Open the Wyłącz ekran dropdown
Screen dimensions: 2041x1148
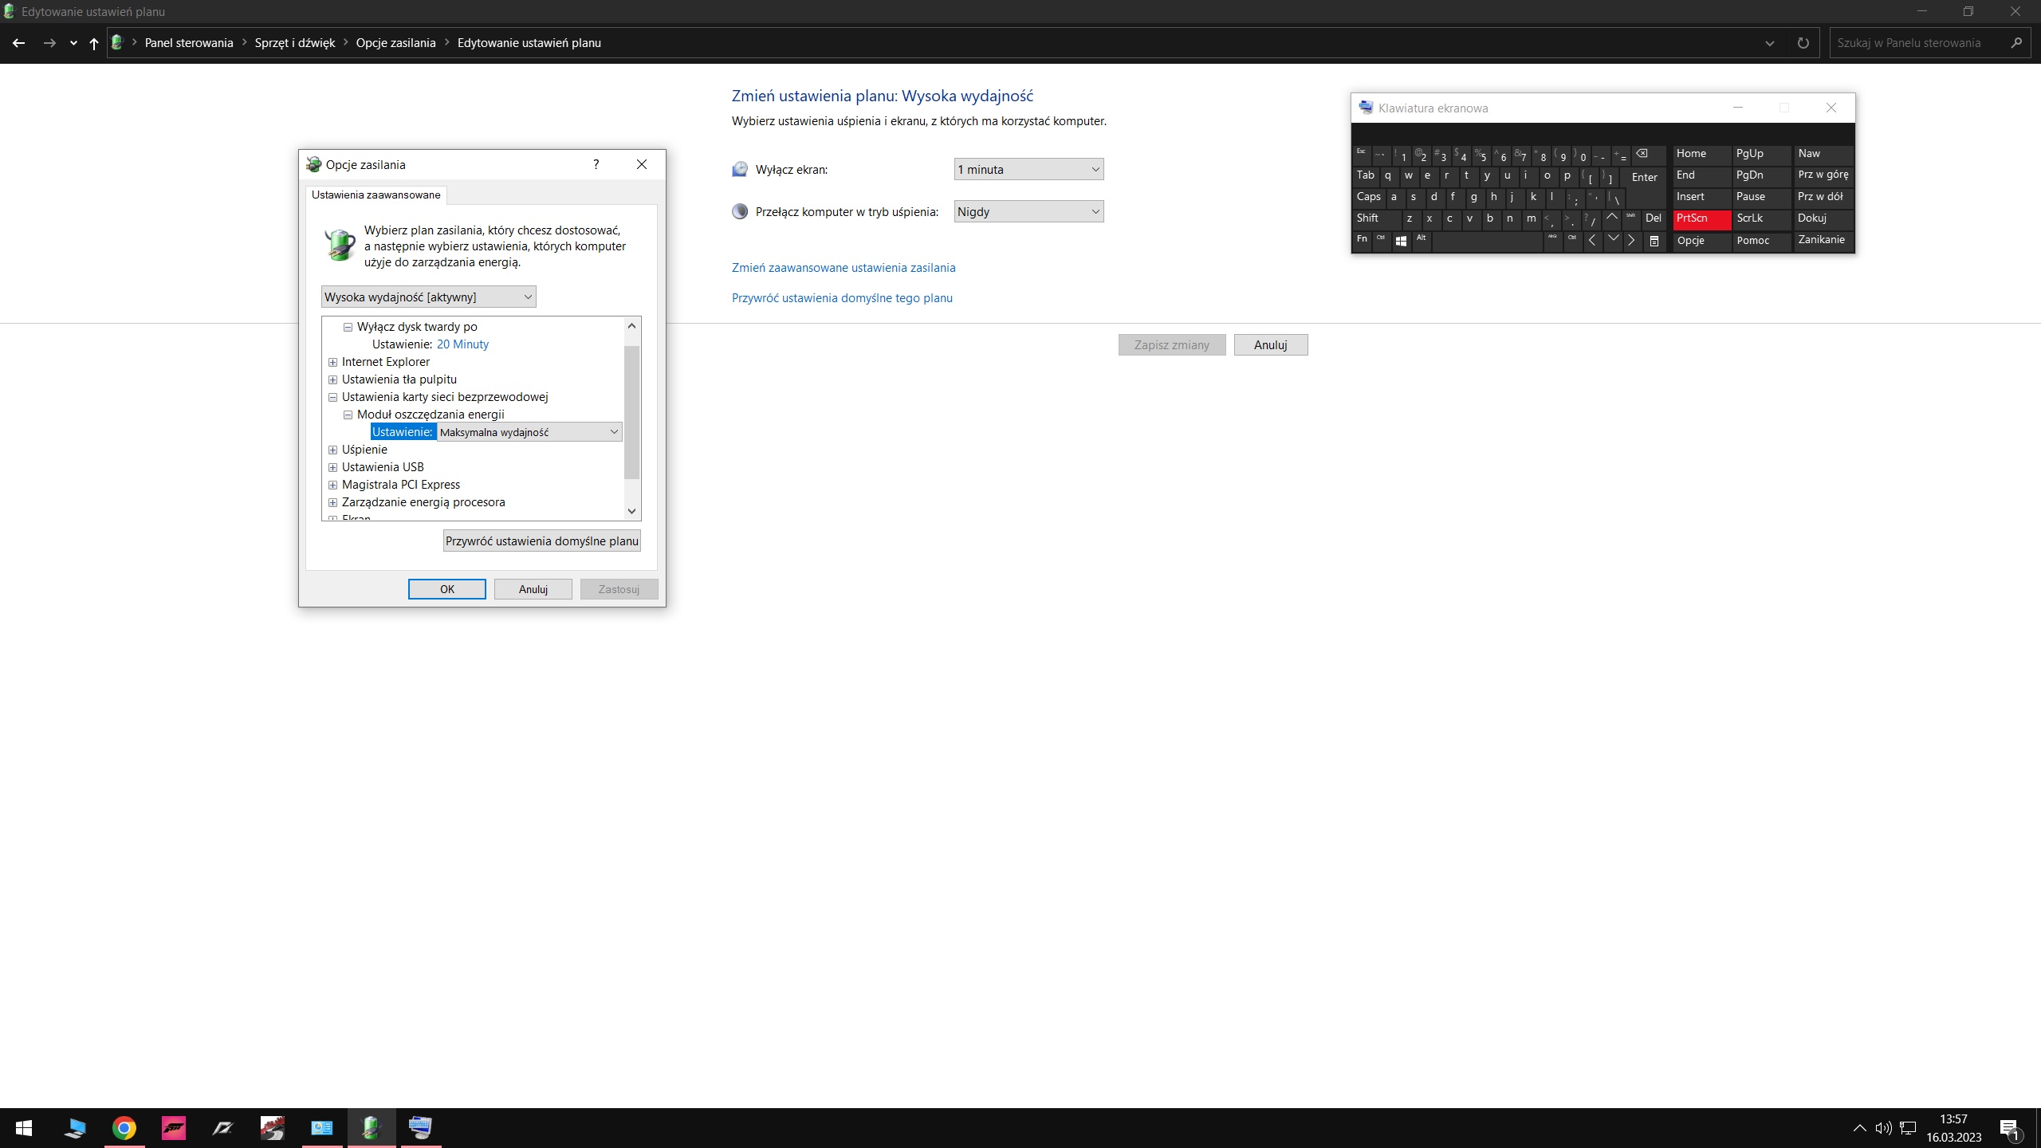point(1028,169)
